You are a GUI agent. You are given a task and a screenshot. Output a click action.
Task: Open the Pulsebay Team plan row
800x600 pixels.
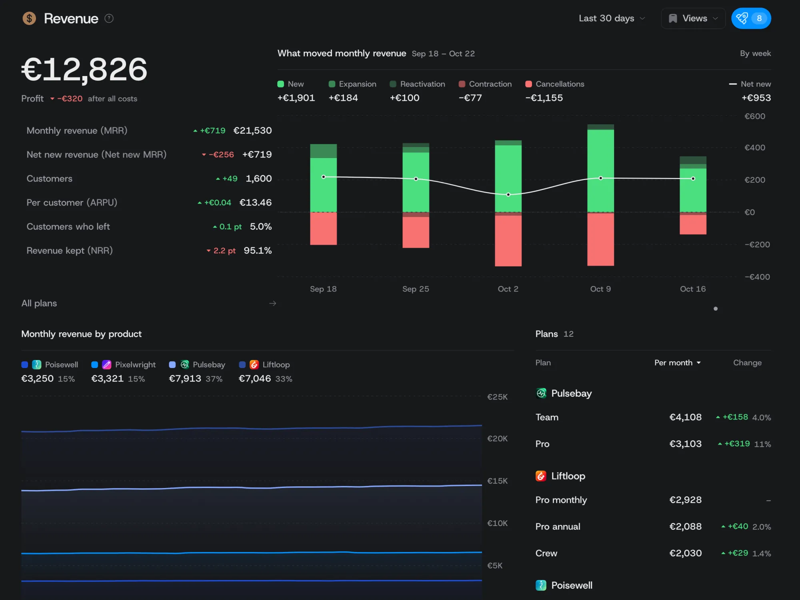point(653,417)
